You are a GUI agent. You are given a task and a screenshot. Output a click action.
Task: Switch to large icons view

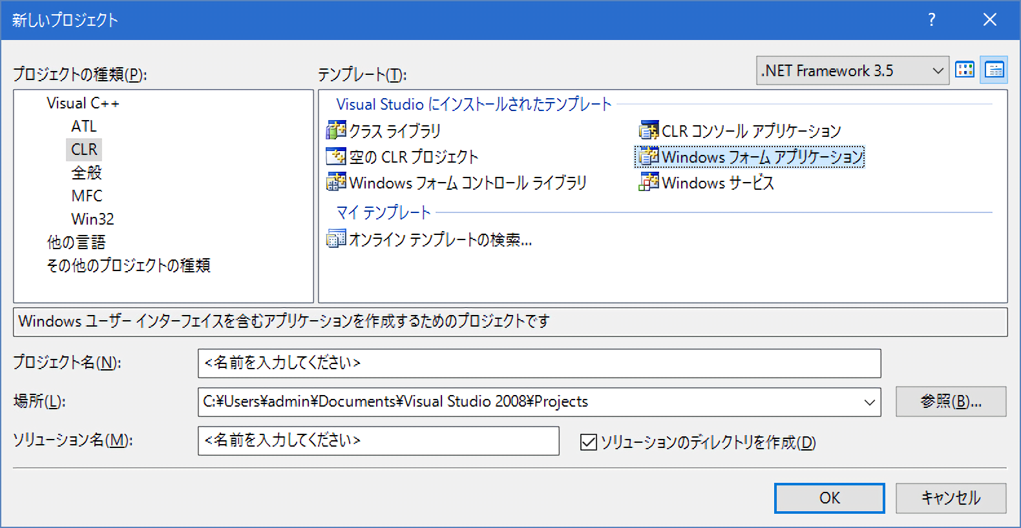(x=965, y=70)
